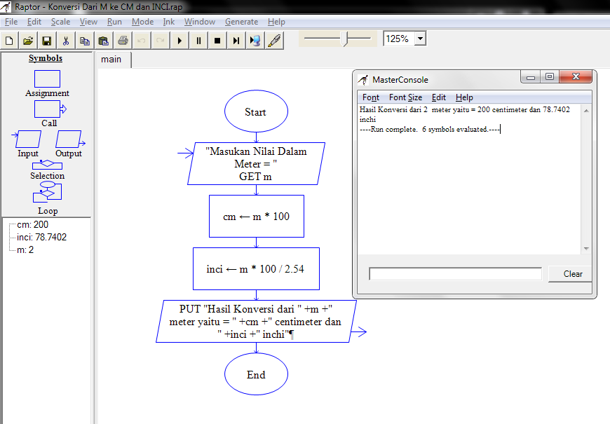This screenshot has width=610, height=424.
Task: Step to next symbol icon
Action: pyautogui.click(x=236, y=40)
